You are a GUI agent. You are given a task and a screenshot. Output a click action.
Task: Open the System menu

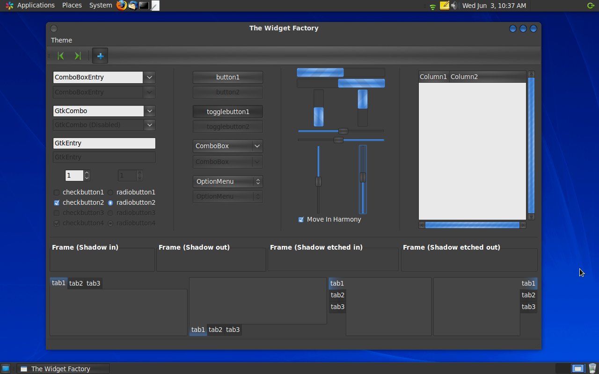pos(101,6)
